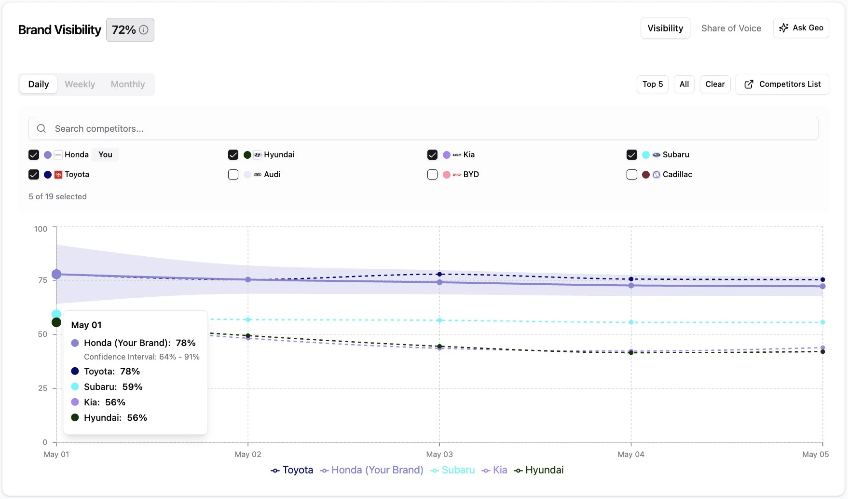
Task: Click the Top 5 button
Action: pyautogui.click(x=653, y=84)
